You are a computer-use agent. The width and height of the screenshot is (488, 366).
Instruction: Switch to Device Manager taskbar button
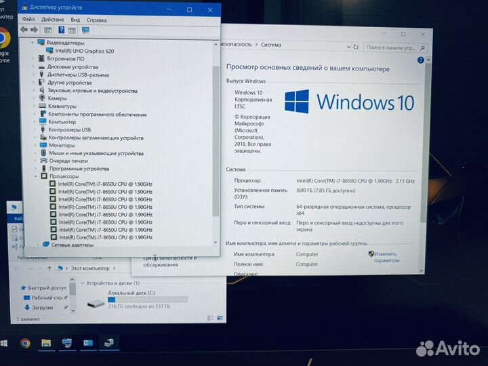coord(109,343)
